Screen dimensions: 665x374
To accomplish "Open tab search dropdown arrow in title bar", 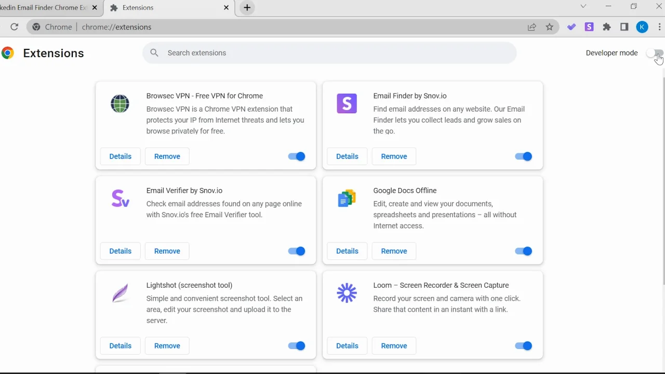I will click(583, 7).
